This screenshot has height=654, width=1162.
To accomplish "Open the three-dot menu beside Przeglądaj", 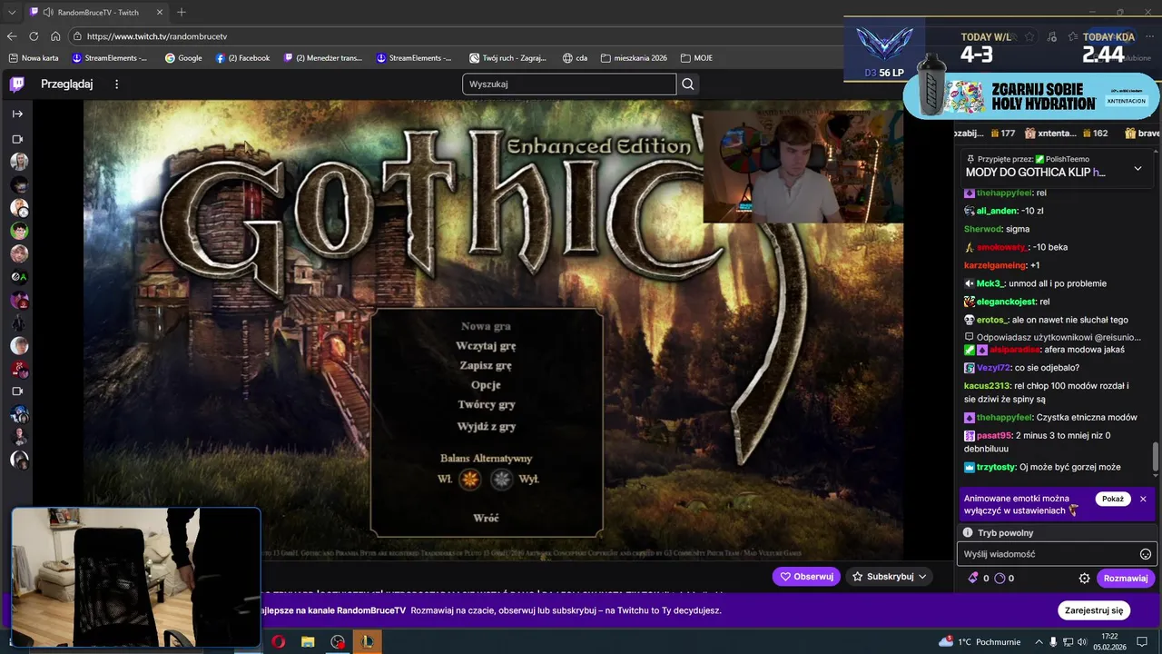I will [116, 84].
